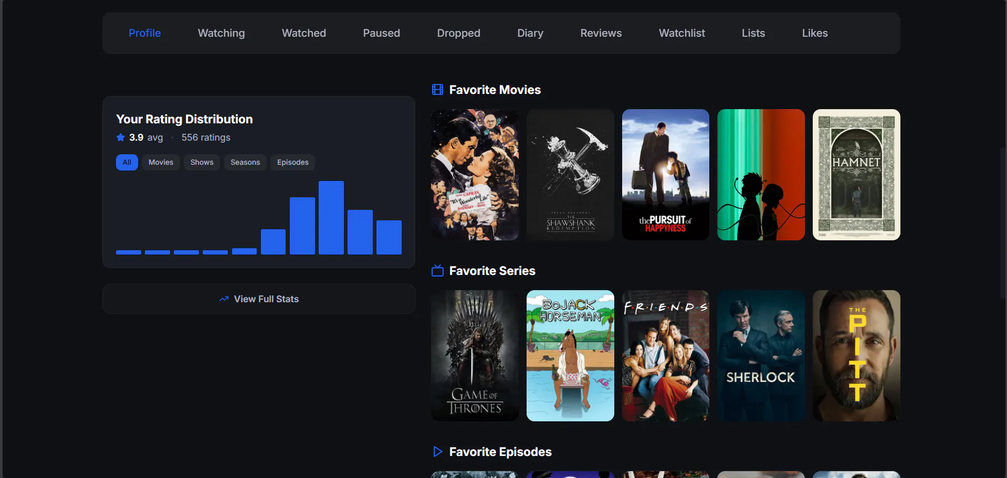This screenshot has height=478, width=1007.
Task: Click the Favorite Series heading
Action: coord(492,271)
